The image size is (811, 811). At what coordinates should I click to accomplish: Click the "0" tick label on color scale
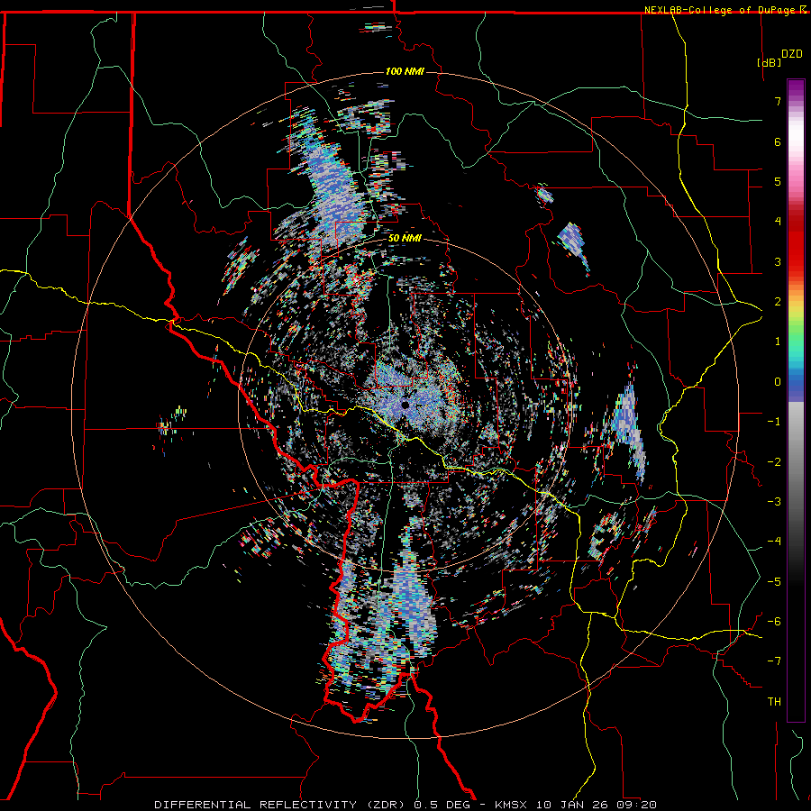coord(778,382)
